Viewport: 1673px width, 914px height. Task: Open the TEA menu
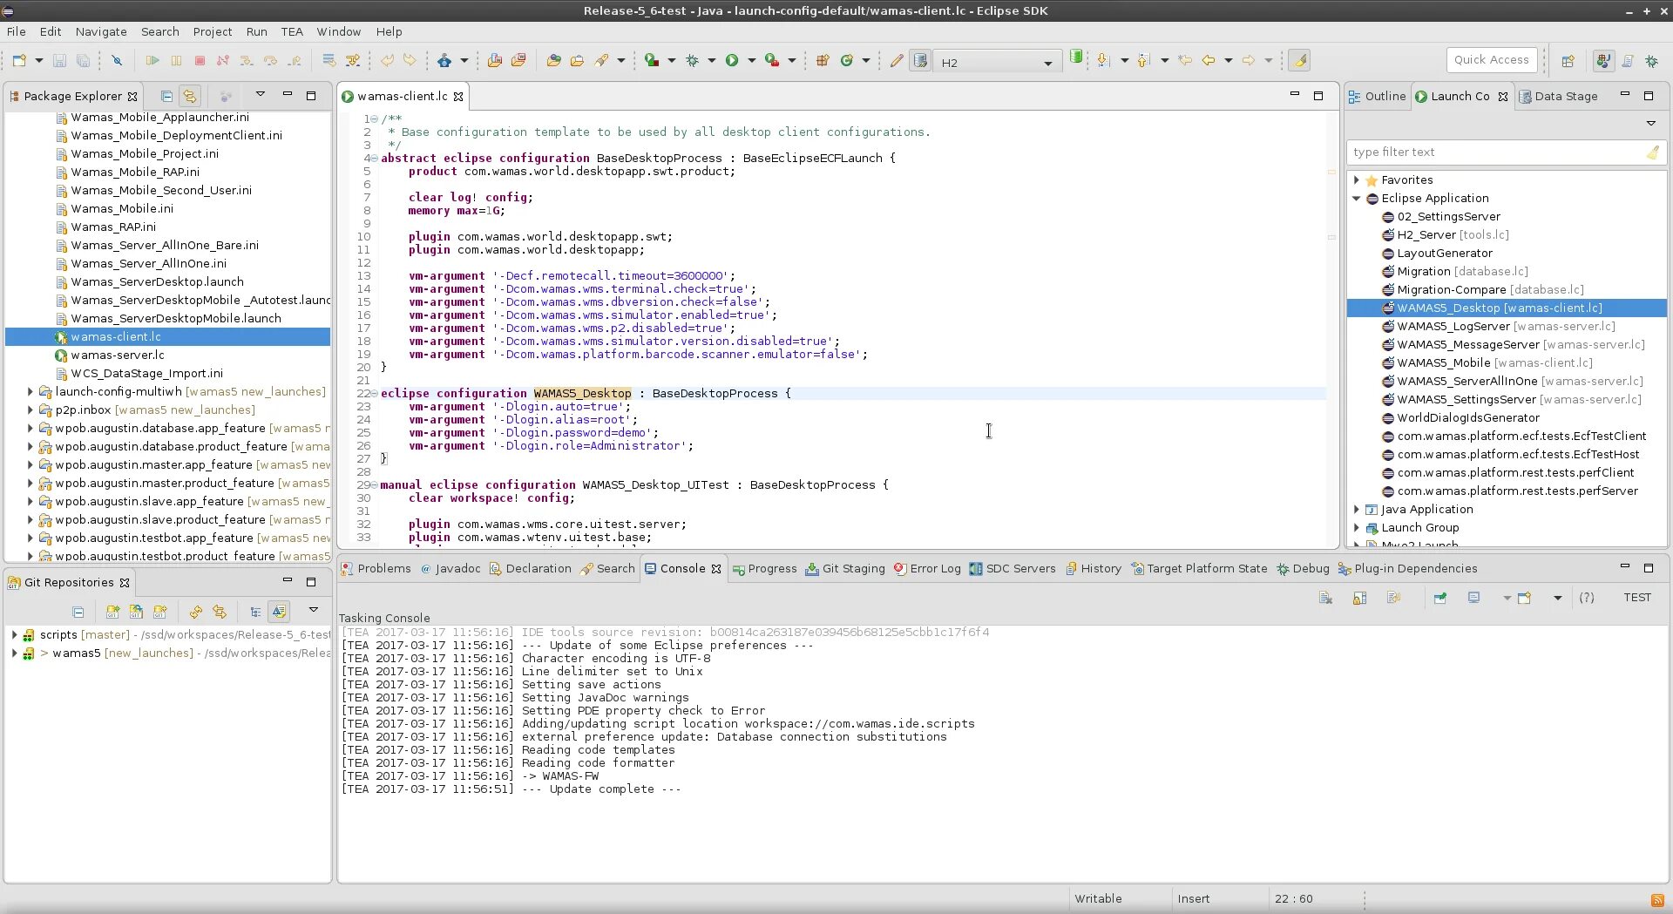point(292,31)
